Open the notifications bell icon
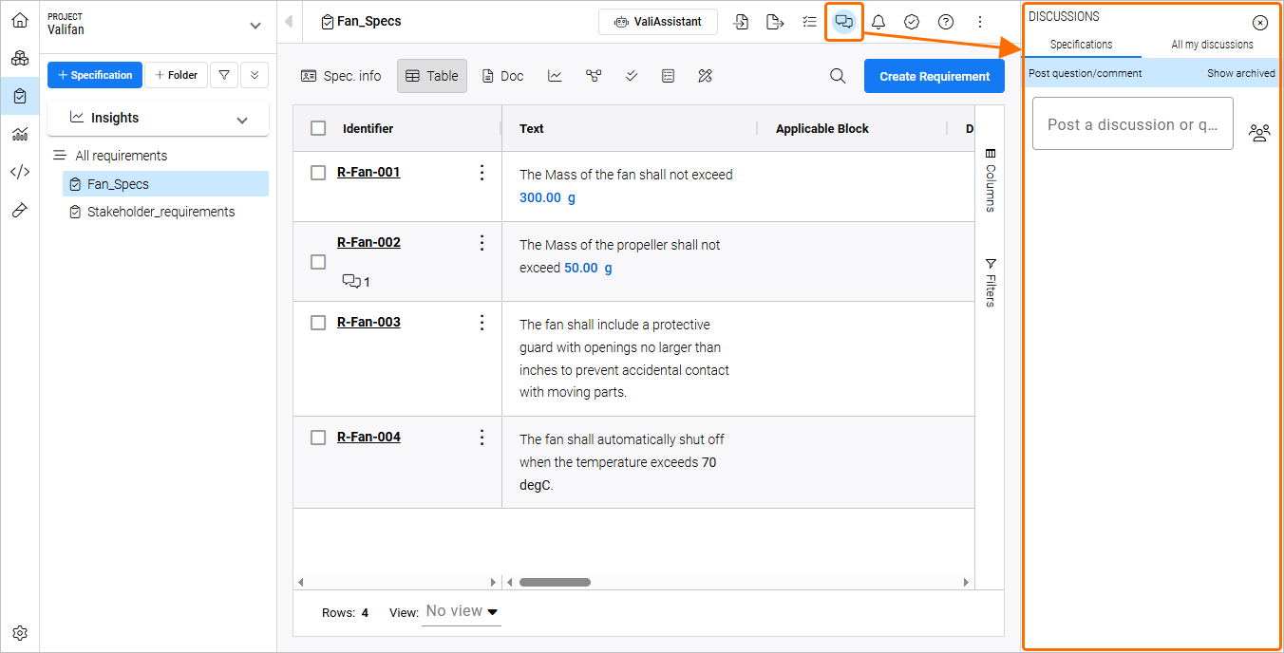 point(878,22)
